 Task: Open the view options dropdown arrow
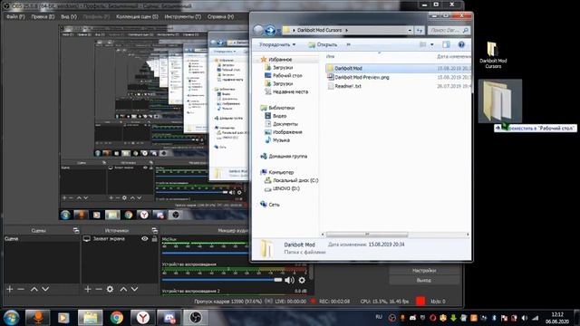[x=431, y=44]
